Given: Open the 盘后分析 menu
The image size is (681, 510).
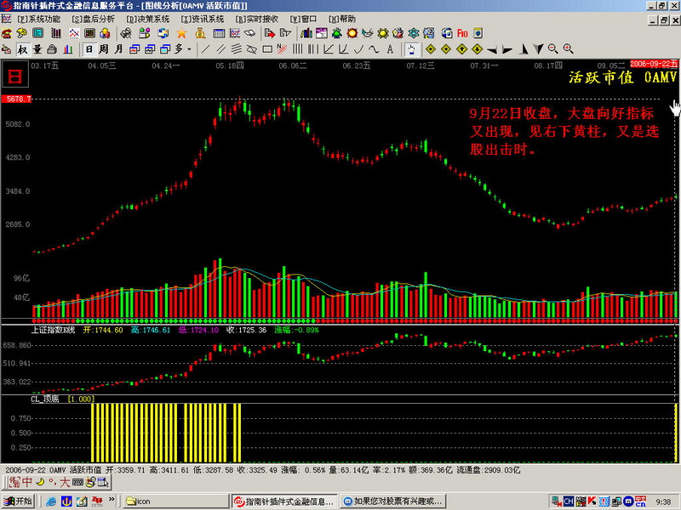Looking at the screenshot, I should click(94, 20).
